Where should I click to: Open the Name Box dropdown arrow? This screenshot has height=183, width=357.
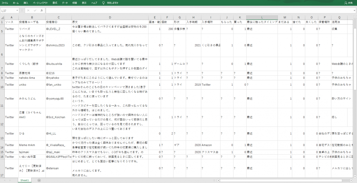coord(17,11)
